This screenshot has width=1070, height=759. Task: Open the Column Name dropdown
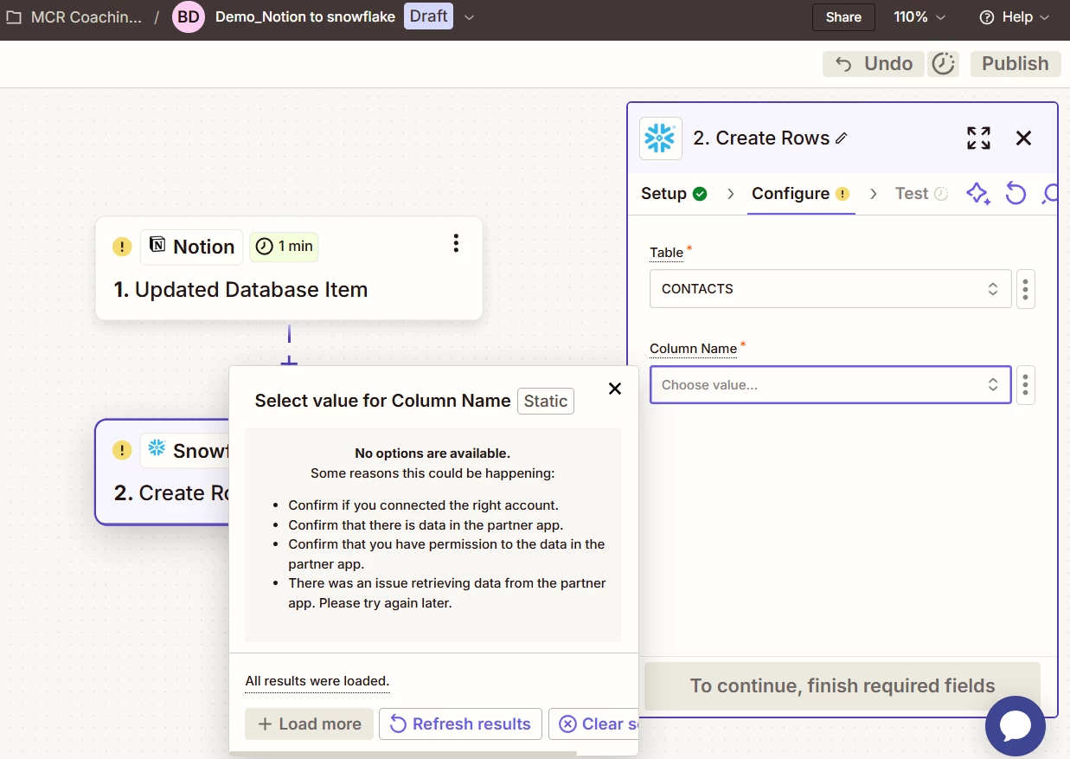830,385
